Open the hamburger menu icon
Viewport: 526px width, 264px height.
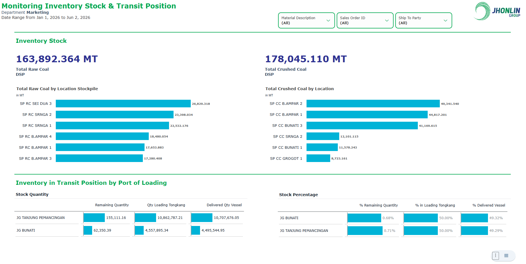pos(506,256)
